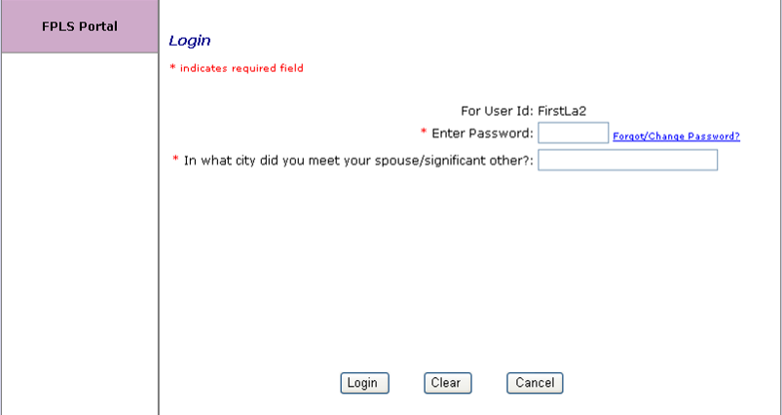
Task: Click the Login page heading
Action: pyautogui.click(x=190, y=41)
